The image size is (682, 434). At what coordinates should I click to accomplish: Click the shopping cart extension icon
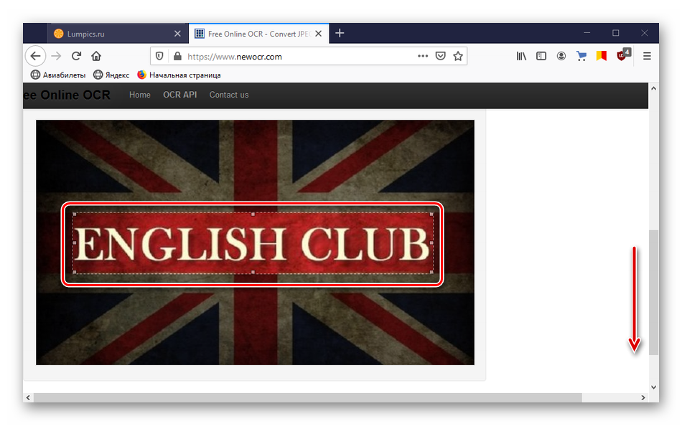coord(581,56)
